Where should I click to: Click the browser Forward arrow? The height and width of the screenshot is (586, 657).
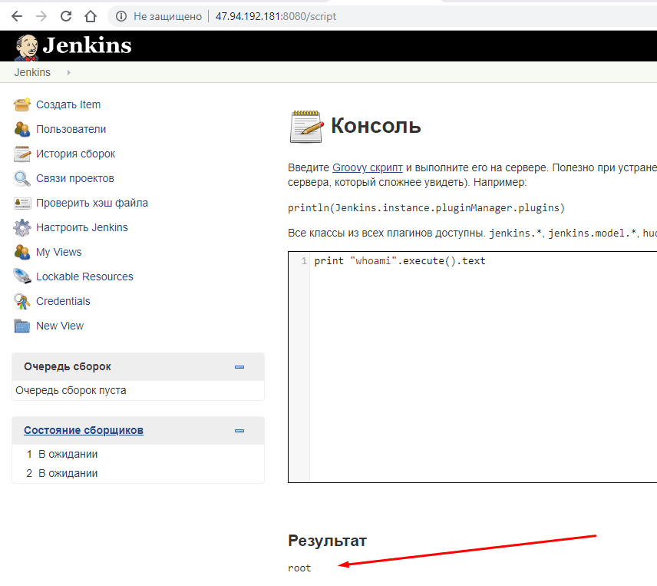(x=41, y=16)
